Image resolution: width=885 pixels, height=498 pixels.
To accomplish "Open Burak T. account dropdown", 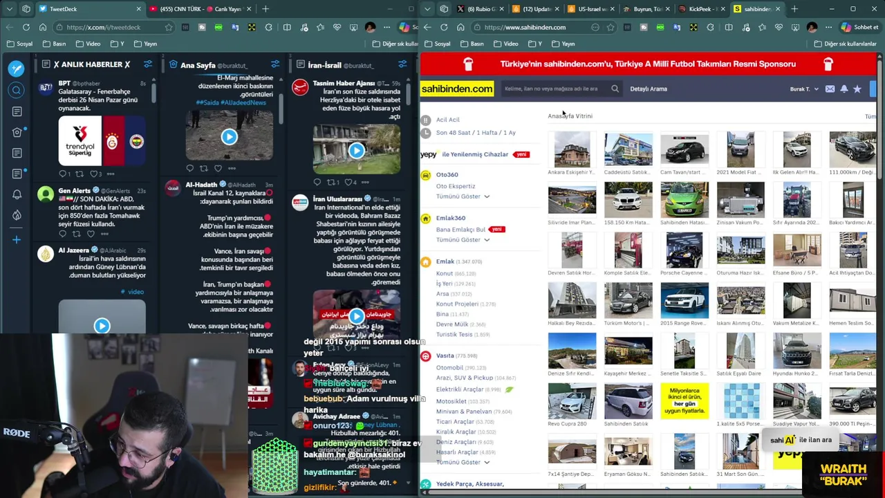I will click(x=804, y=89).
